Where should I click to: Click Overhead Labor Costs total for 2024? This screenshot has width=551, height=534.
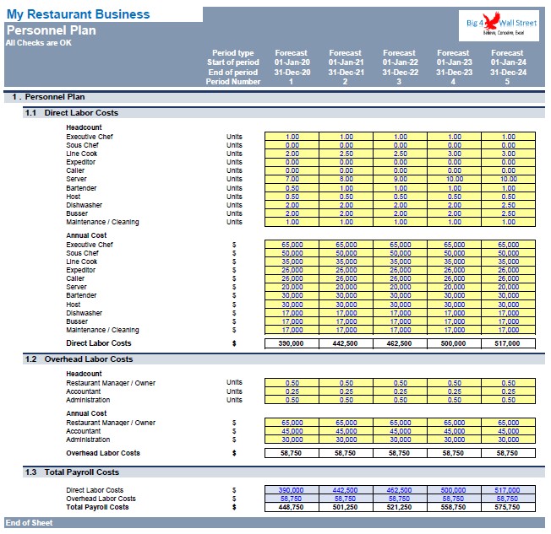509,453
